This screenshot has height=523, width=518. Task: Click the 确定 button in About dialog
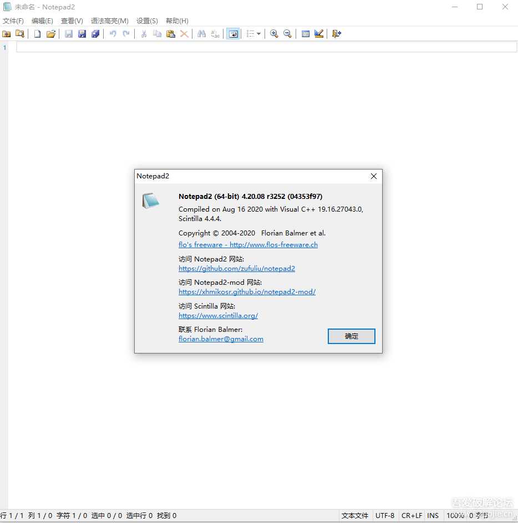tap(352, 336)
